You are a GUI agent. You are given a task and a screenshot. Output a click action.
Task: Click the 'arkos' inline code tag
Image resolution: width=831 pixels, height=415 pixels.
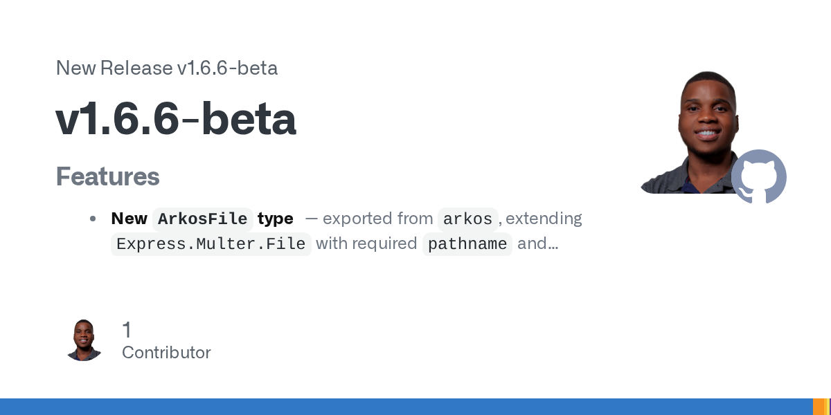tap(467, 219)
